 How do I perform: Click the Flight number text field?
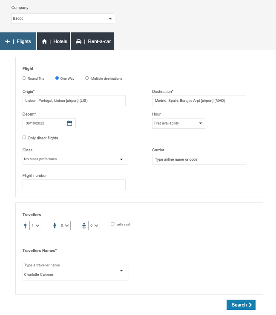[74, 185]
